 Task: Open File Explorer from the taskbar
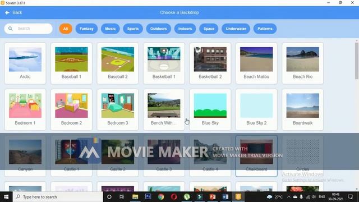[135, 197]
